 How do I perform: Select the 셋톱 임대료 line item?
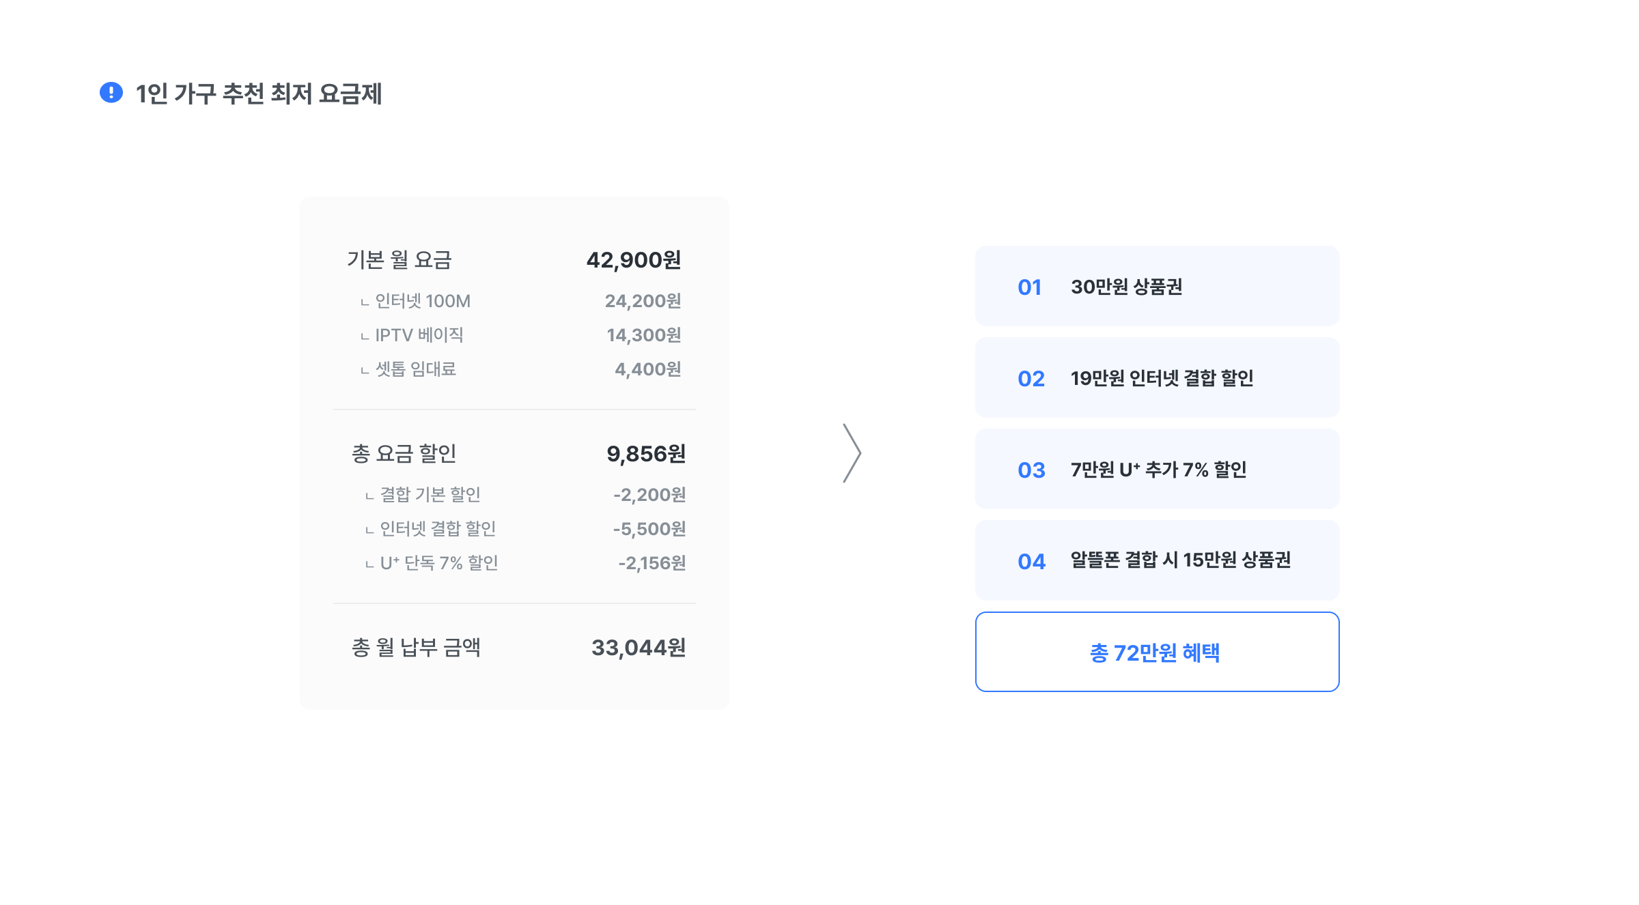point(415,369)
